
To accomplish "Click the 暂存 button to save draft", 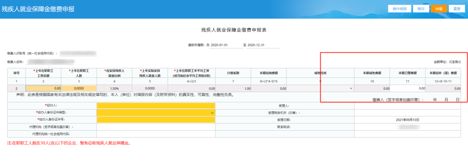I will click(421, 9).
